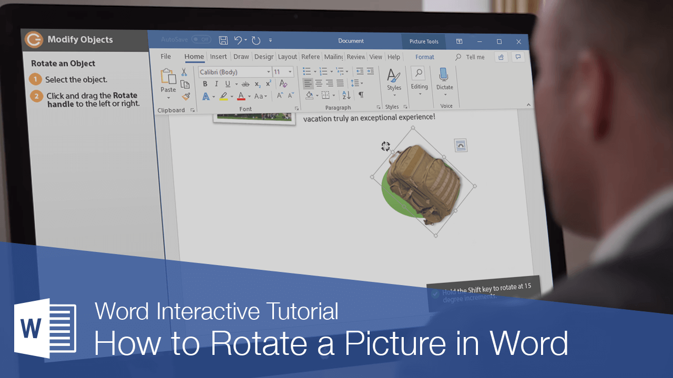The width and height of the screenshot is (673, 378).
Task: Toggle bold formatting in the Font group
Action: pos(206,83)
